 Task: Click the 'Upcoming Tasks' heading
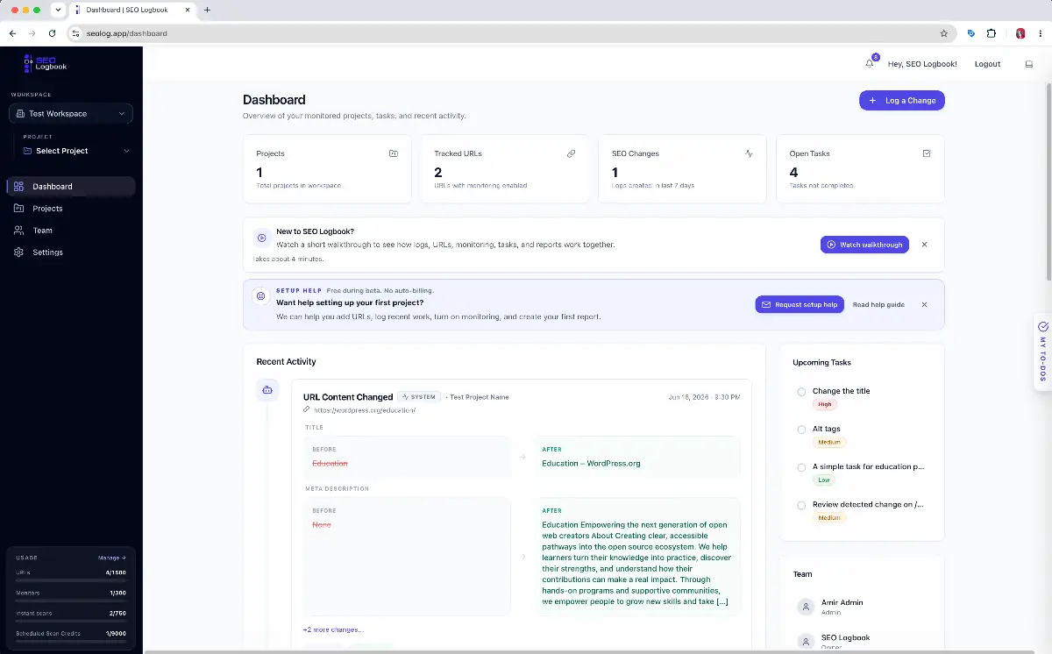coord(821,362)
